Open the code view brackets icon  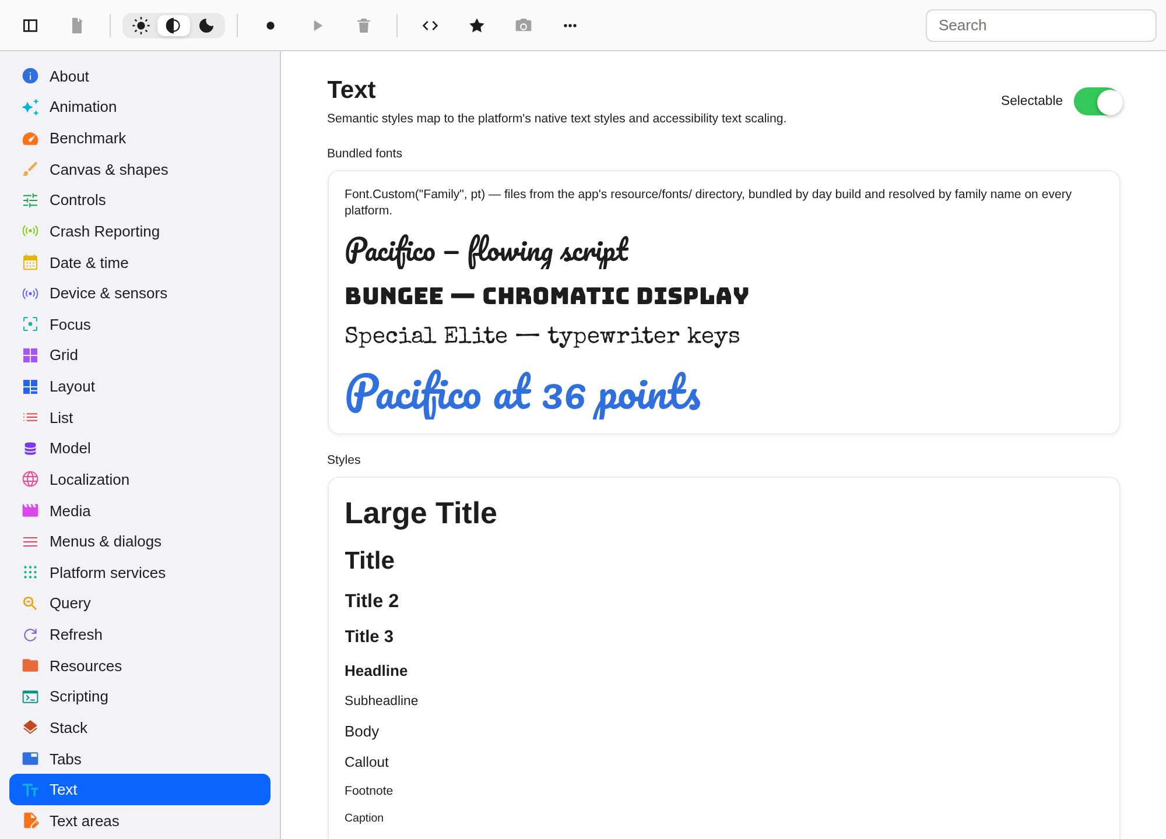click(430, 26)
